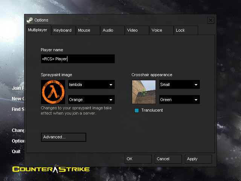
Task: Click the Counter-Strike logo
Action: click(51, 169)
